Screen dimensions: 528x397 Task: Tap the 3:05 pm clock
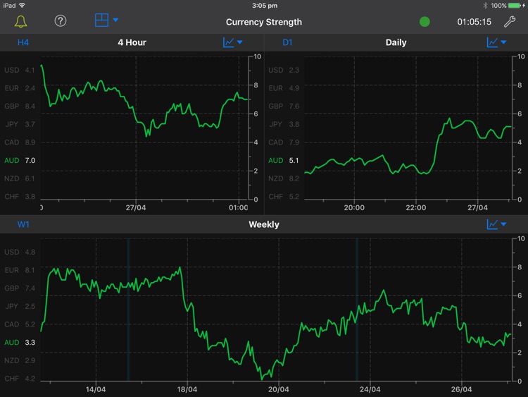(265, 6)
